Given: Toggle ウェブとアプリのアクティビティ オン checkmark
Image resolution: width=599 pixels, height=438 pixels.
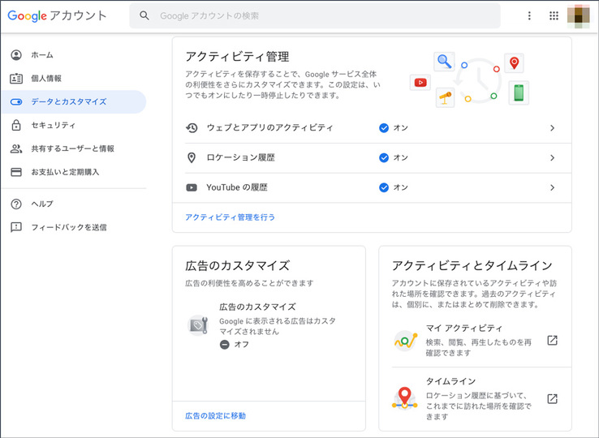Looking at the screenshot, I should (384, 128).
